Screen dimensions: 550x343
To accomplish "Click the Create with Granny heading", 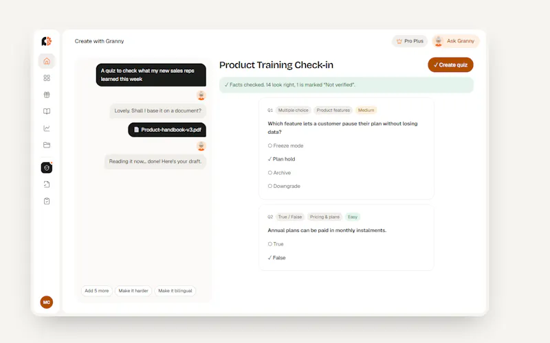I will [99, 41].
